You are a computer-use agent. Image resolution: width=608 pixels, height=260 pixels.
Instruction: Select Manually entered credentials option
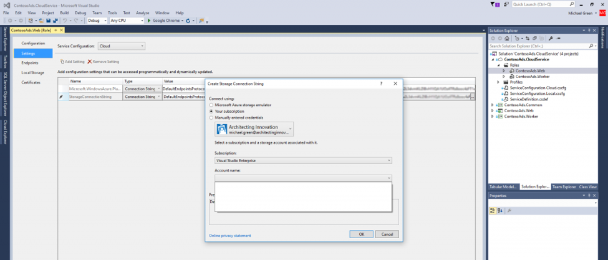211,117
